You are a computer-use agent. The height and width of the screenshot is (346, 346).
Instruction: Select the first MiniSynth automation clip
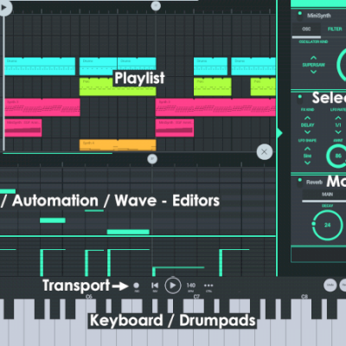23,128
